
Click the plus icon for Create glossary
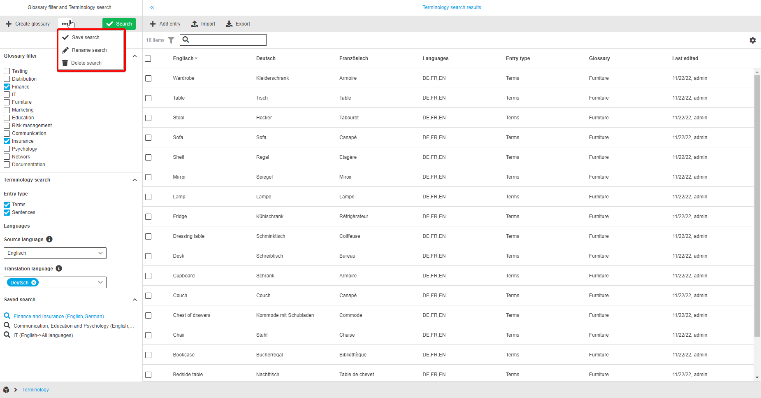[9, 24]
